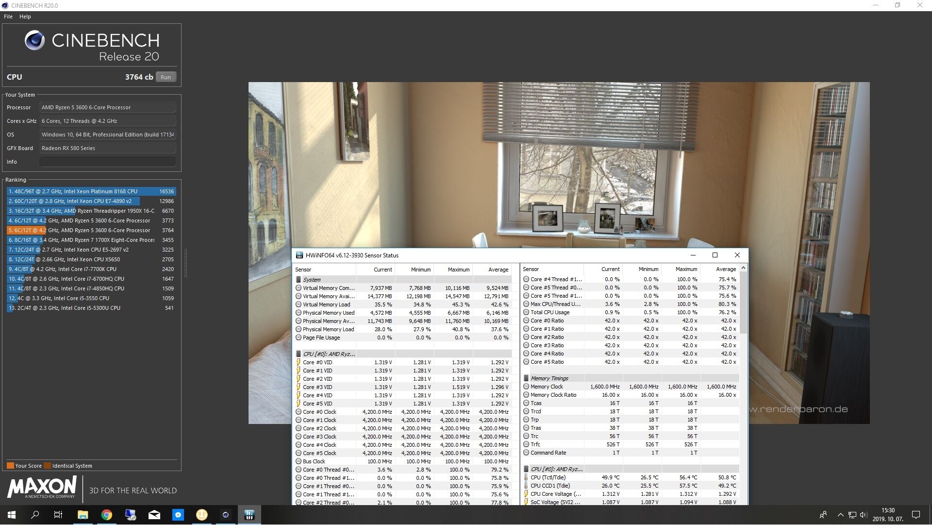Select ranking entry Threadripper 1950X
The height and width of the screenshot is (525, 932).
(x=91, y=211)
